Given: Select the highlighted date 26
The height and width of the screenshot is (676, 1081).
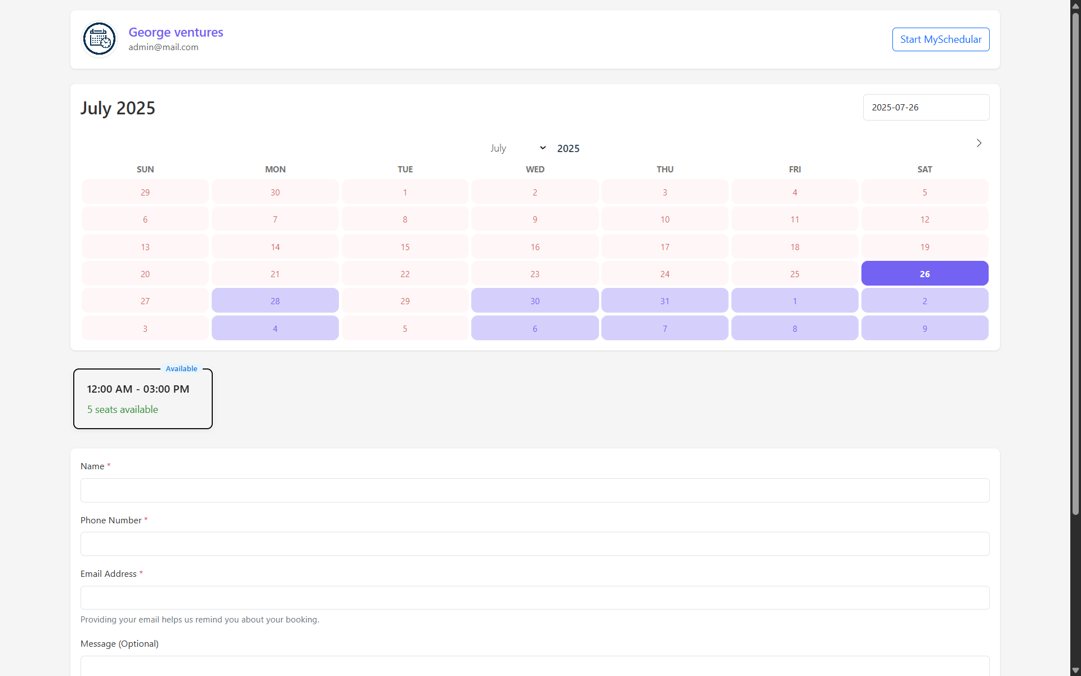Looking at the screenshot, I should point(924,273).
